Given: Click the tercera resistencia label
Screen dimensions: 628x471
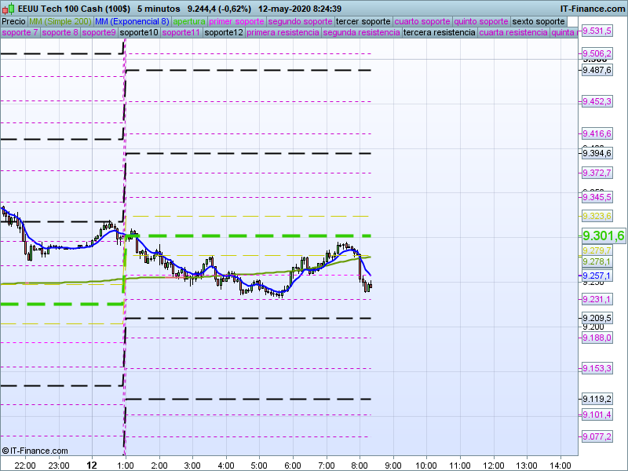Looking at the screenshot, I should pos(438,33).
